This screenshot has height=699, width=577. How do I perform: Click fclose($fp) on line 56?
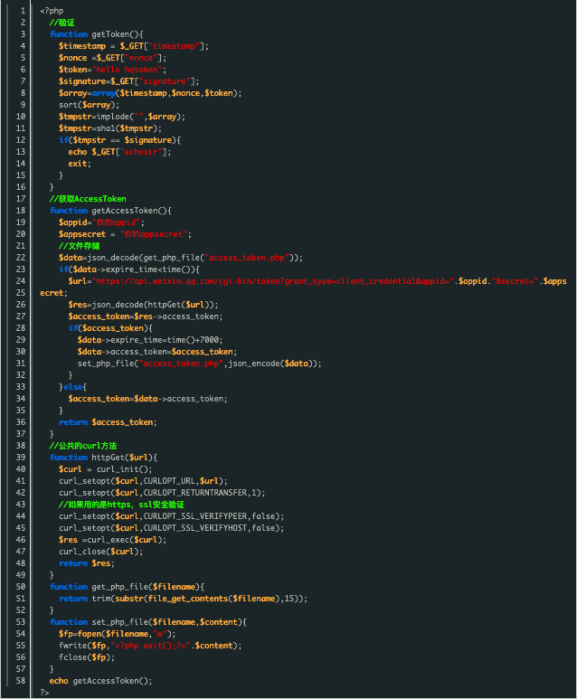point(85,657)
